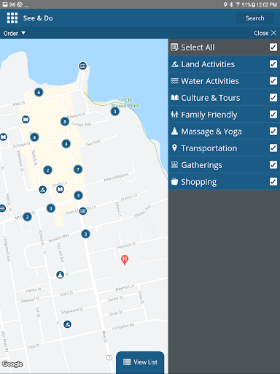
Task: Tap the Bluetooth status icon
Action: (x=231, y=4)
